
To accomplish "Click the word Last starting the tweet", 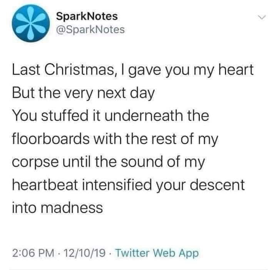I will pos(26,69).
